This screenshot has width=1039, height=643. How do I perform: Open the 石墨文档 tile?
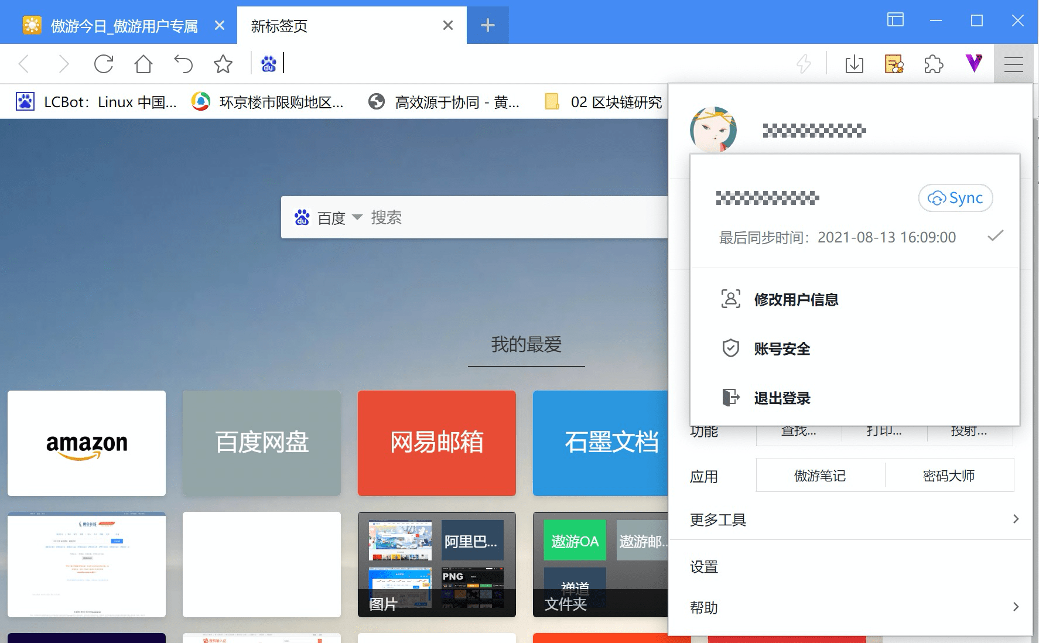600,443
